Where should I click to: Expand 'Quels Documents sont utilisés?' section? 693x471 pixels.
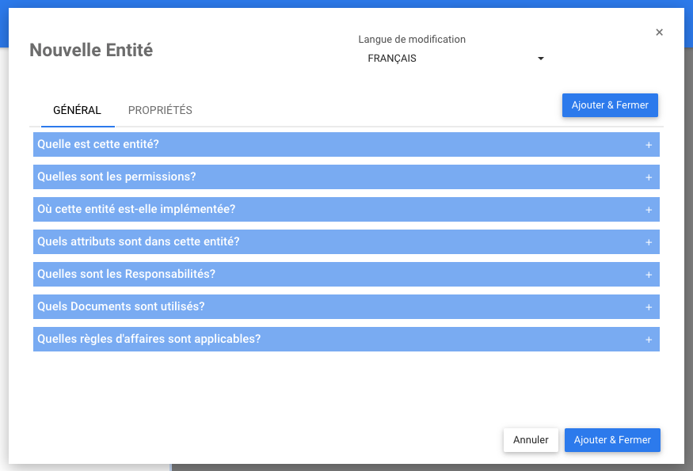tap(120, 307)
